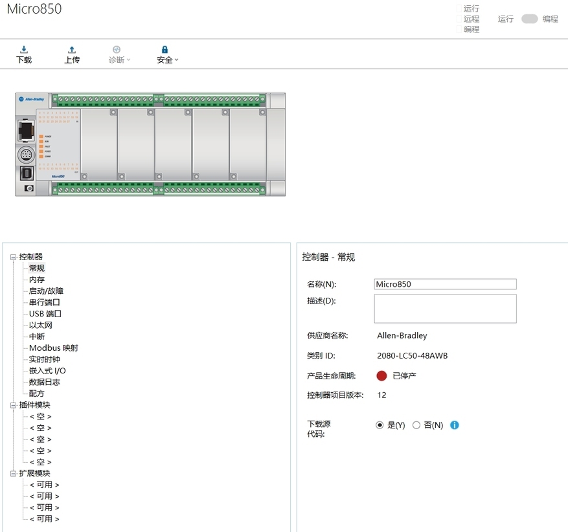Select the first < 空 > plug-in slot
This screenshot has width=568, height=532.
(x=41, y=417)
